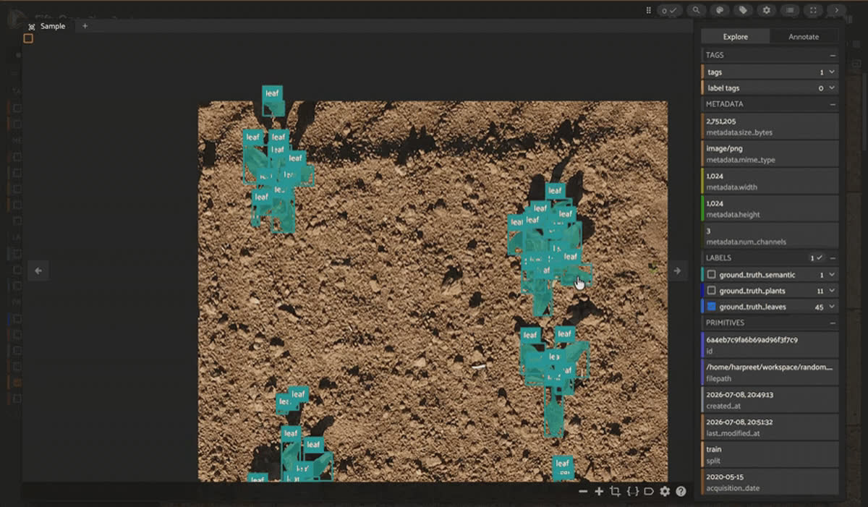Click the Sample tab icon
Viewport: 868px width, 507px height.
(x=31, y=27)
